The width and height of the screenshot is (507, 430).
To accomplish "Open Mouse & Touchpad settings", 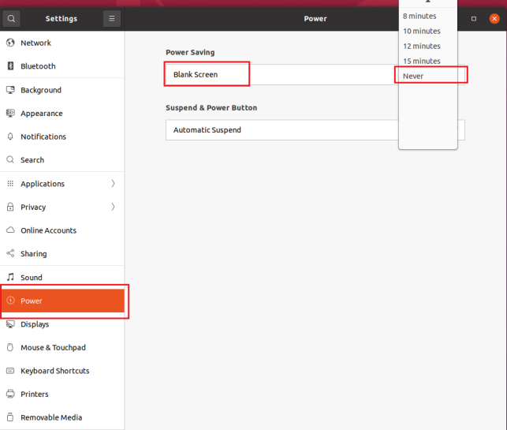I will [x=62, y=347].
